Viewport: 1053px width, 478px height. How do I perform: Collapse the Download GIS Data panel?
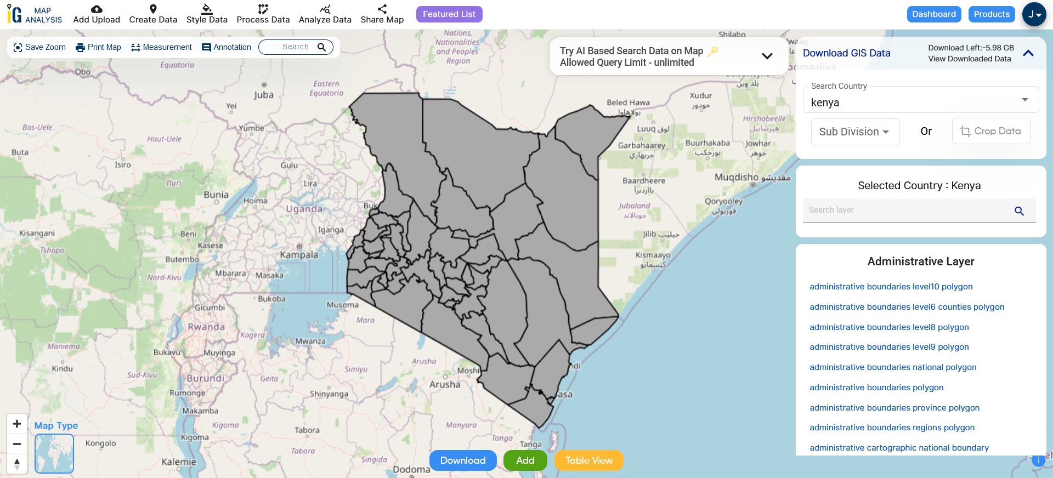[1028, 53]
